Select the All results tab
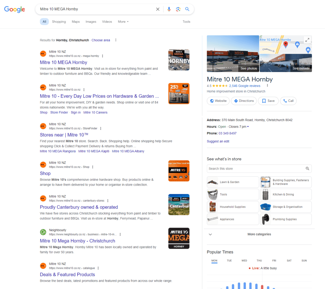 (x=44, y=22)
